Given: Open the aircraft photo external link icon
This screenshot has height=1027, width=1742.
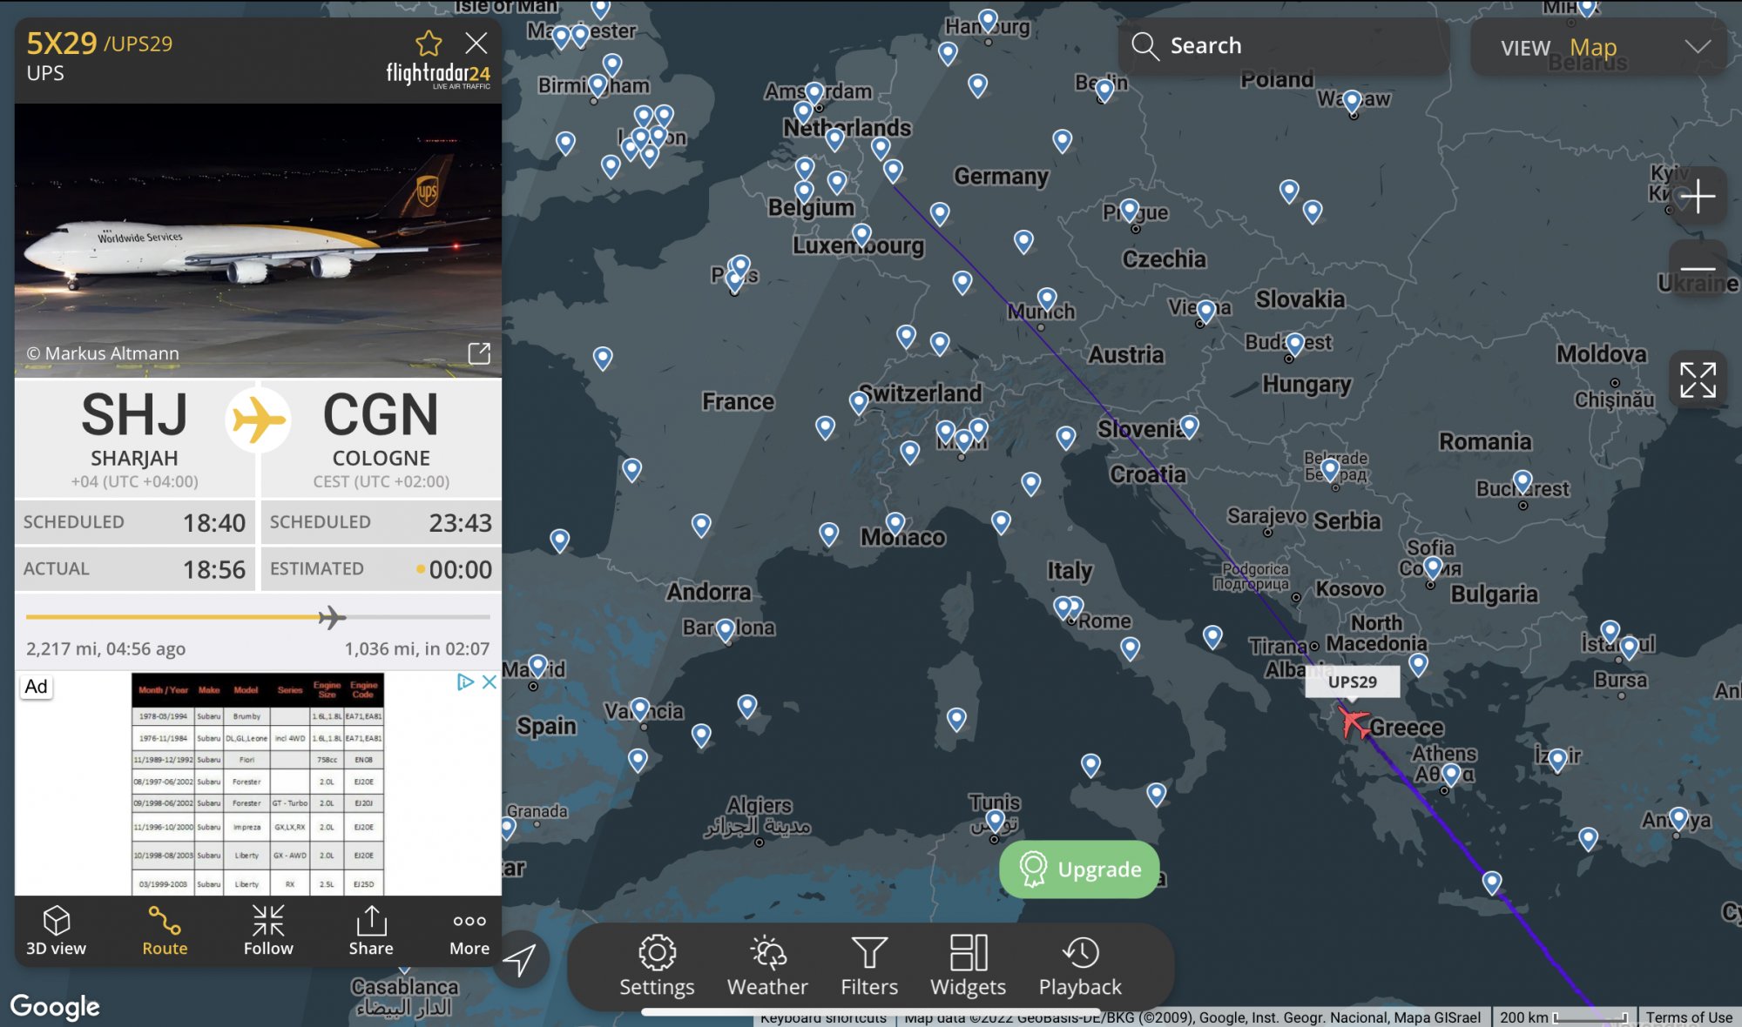Looking at the screenshot, I should click(x=479, y=353).
